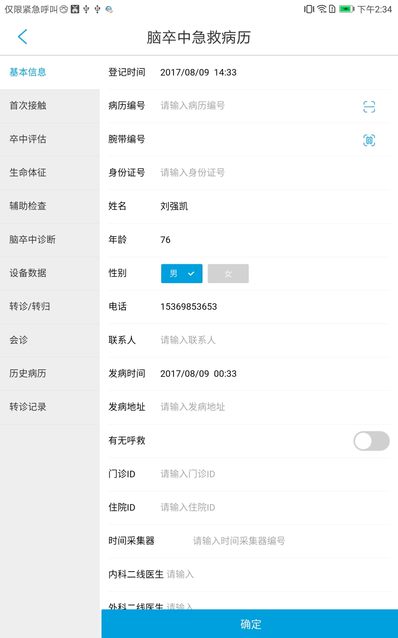This screenshot has height=638, width=398.
Task: Switch to 卒中评估 tab
Action: pyautogui.click(x=50, y=139)
